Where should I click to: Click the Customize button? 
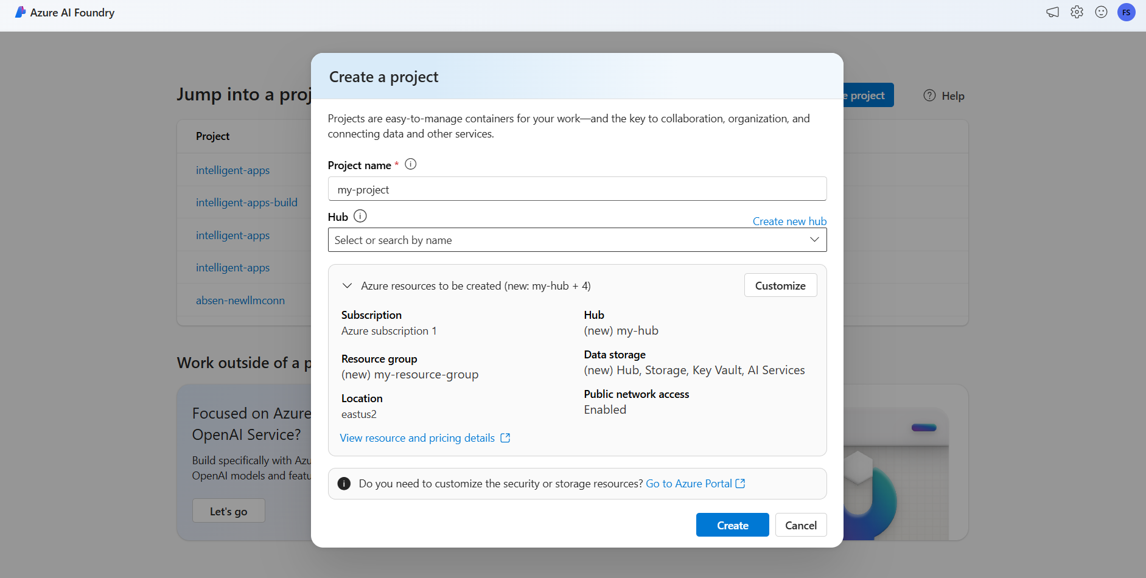[x=780, y=285]
